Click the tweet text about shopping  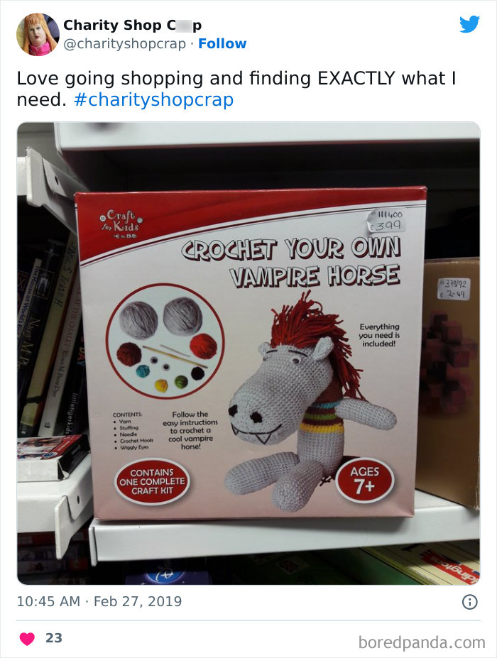point(236,89)
